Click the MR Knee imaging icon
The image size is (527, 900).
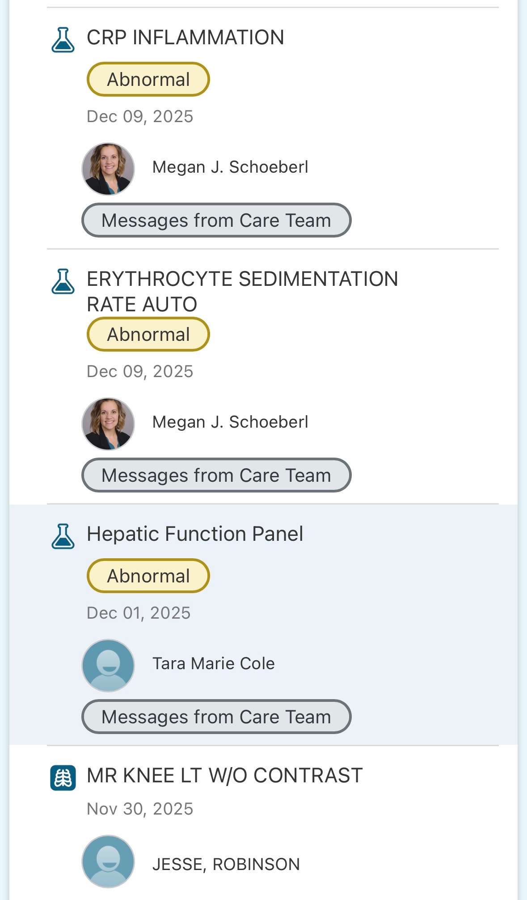pyautogui.click(x=63, y=778)
